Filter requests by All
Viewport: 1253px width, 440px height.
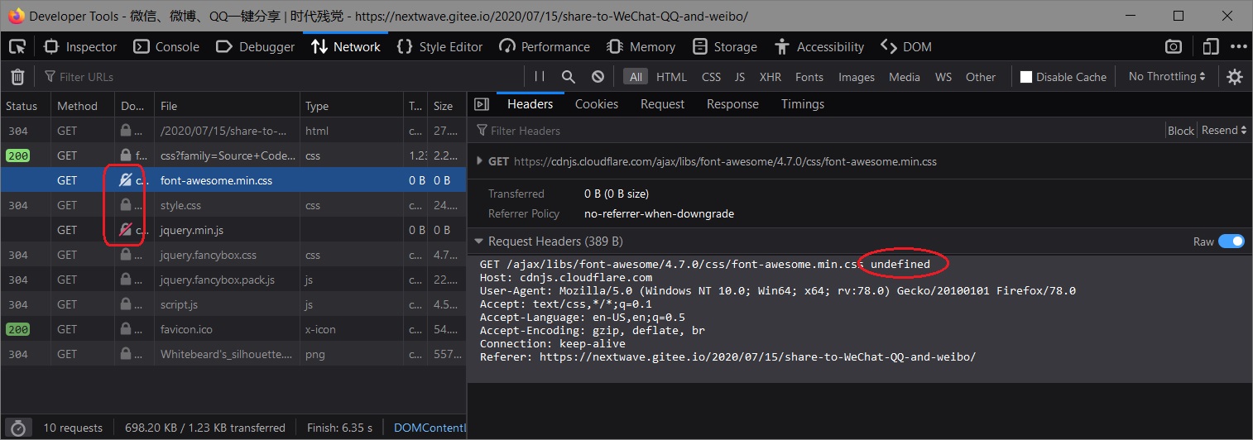pos(636,77)
